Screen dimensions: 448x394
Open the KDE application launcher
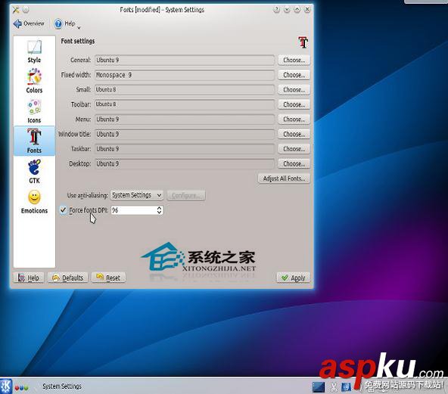pyautogui.click(x=6, y=386)
